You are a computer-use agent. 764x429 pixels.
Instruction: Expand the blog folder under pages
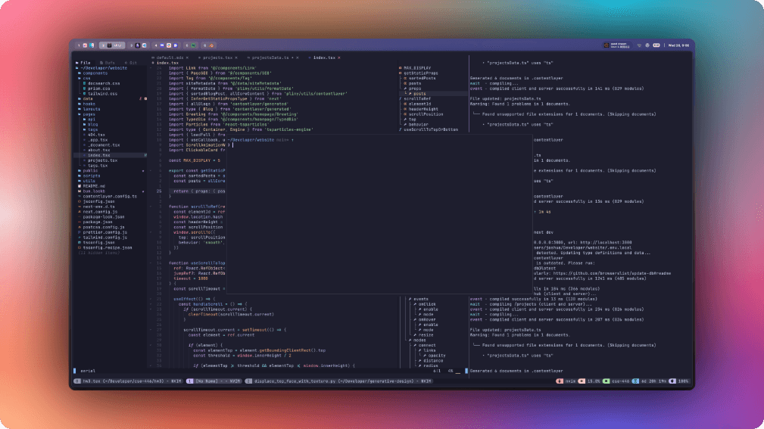tap(92, 125)
